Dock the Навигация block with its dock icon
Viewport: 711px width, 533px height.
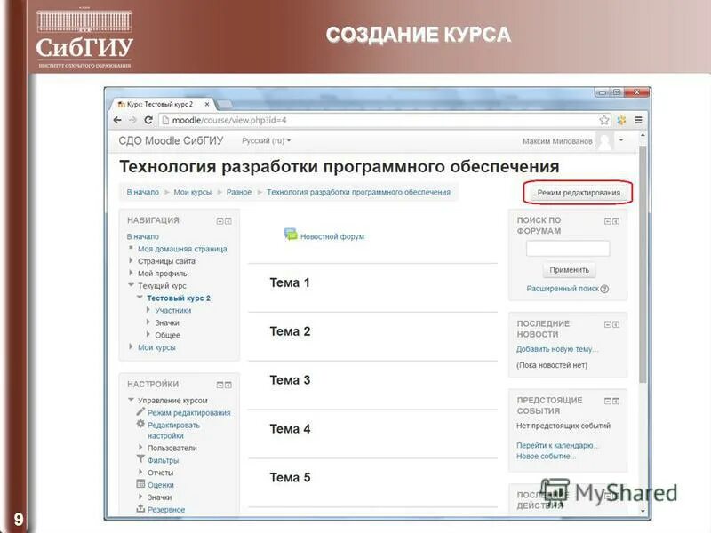228,221
